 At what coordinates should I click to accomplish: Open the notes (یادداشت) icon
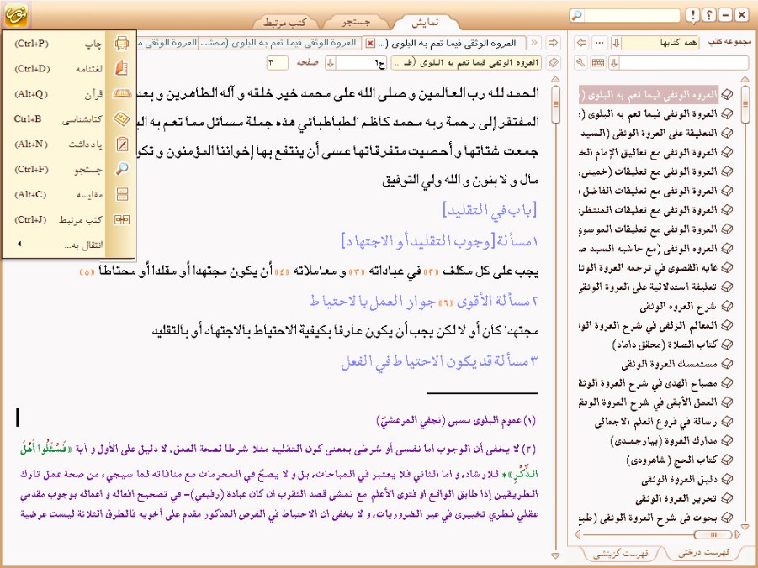(122, 144)
